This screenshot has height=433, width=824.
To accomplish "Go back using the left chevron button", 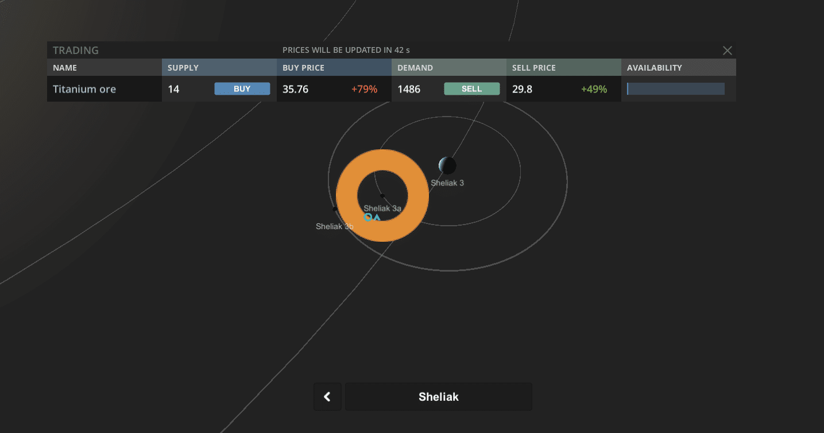I will coord(327,397).
